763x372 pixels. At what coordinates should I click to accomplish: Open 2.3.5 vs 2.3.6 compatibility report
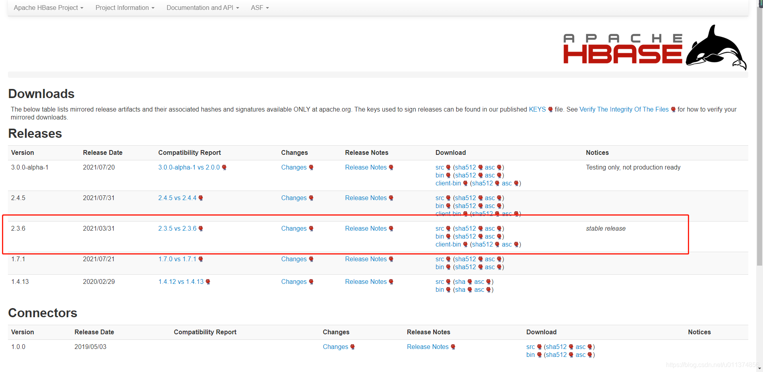tap(177, 228)
